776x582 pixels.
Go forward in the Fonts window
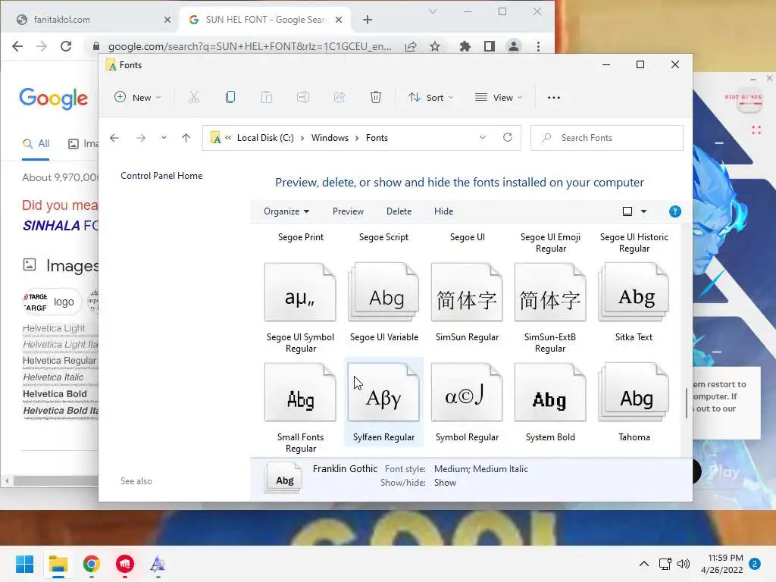(141, 138)
